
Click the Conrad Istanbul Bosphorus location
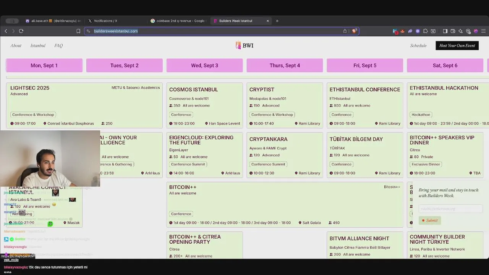point(68,123)
